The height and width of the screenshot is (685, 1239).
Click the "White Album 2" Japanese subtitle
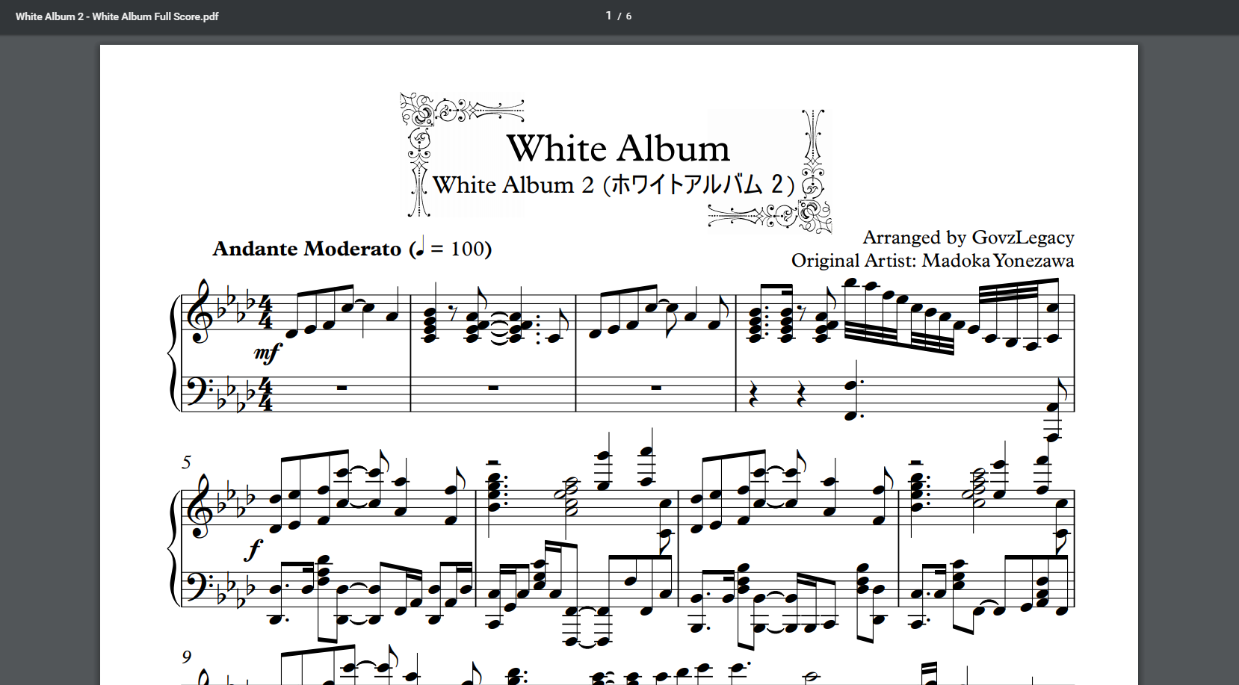tap(613, 185)
